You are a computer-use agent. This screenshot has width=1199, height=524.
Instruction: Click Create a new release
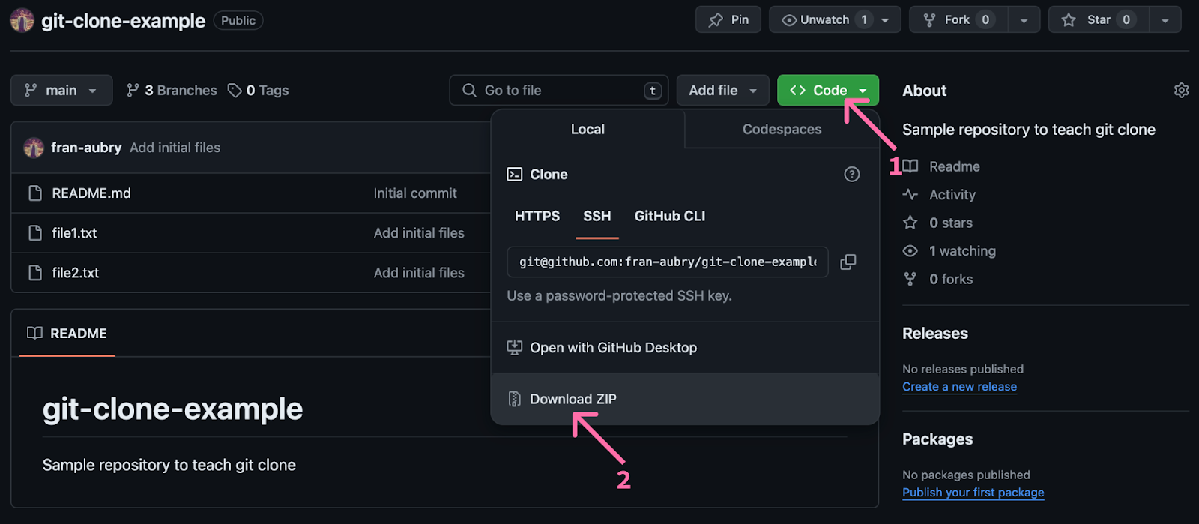959,387
